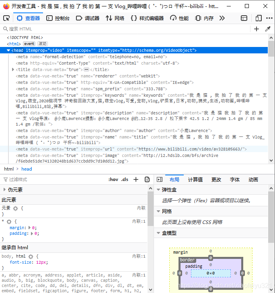Click the event badge on html tag
The height and width of the screenshot is (293, 275).
29,44
